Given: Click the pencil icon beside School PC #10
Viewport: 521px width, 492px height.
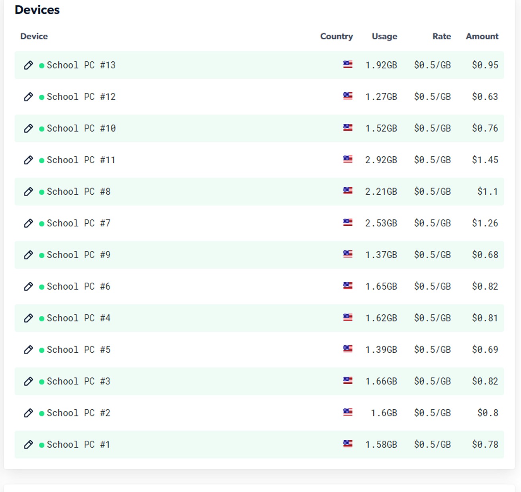Looking at the screenshot, I should click(x=28, y=128).
